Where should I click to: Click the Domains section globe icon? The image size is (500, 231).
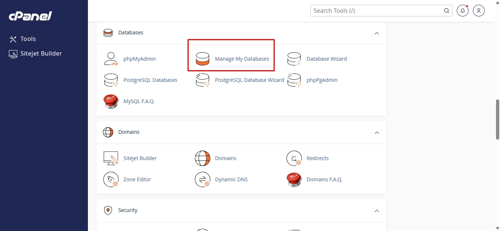tap(108, 132)
